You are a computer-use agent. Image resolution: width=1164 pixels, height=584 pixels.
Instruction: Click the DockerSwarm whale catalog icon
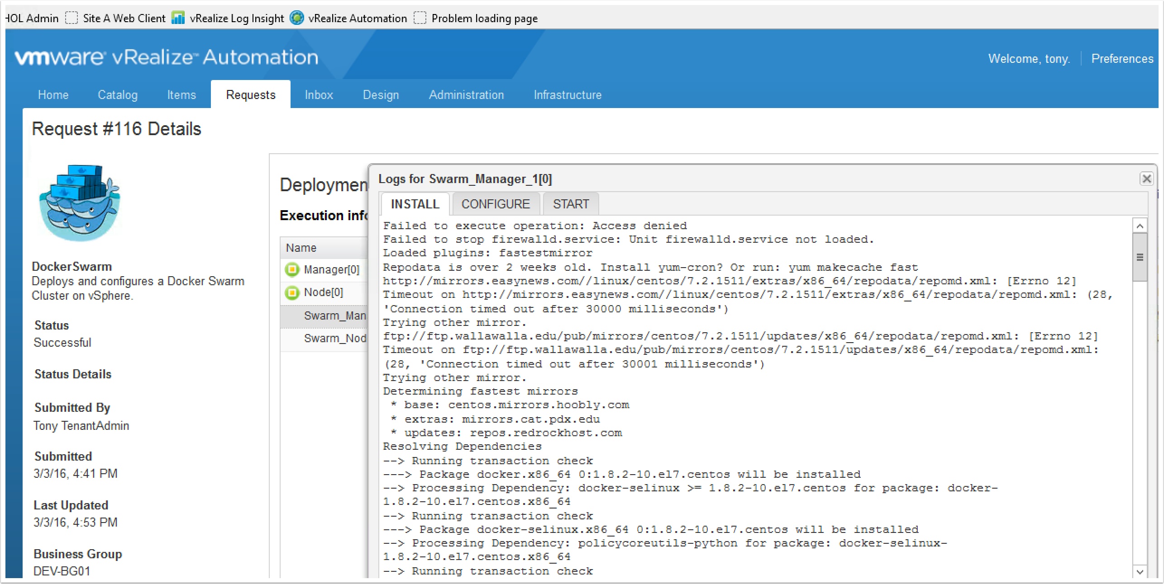pyautogui.click(x=80, y=203)
